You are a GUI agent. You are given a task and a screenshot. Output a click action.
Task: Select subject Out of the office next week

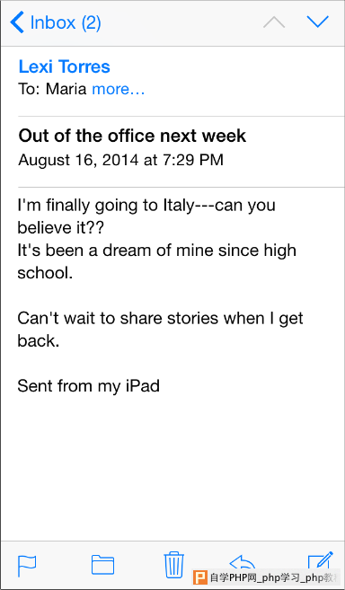(x=132, y=136)
